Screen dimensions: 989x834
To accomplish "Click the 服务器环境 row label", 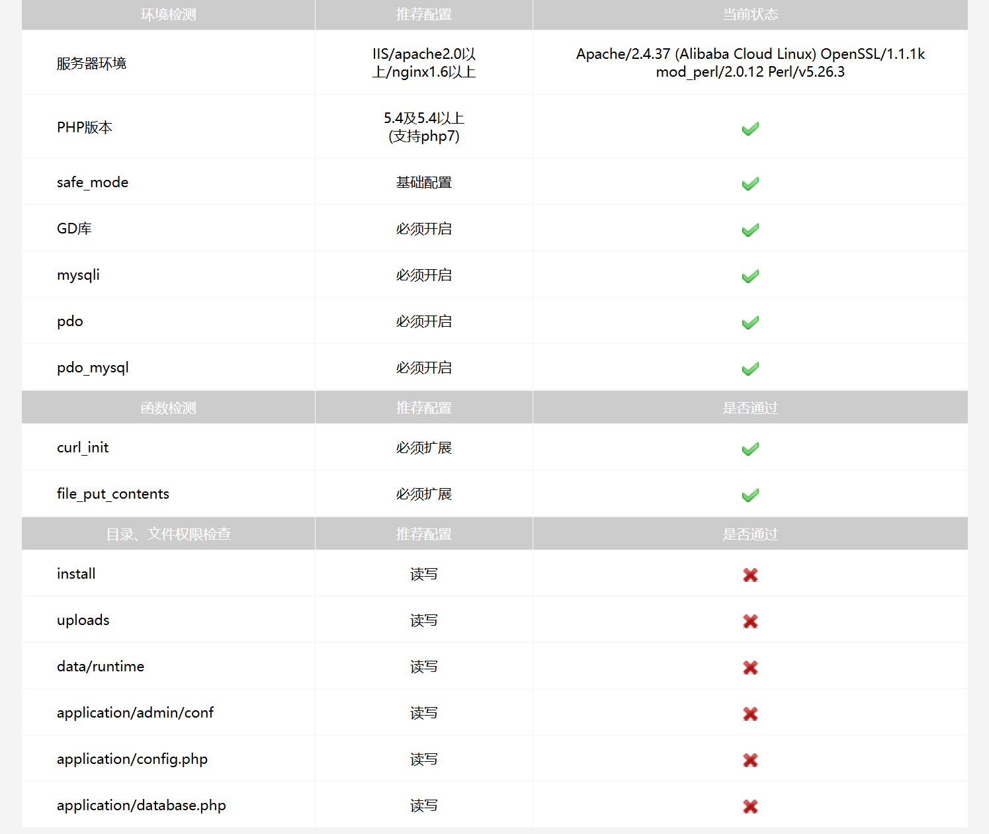I will (x=91, y=63).
